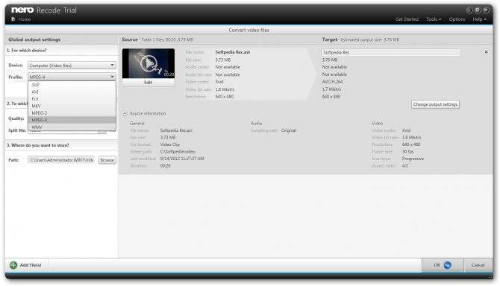This screenshot has height=286, width=500.
Task: Click the Split file dropdown arrow
Action: (x=102, y=131)
